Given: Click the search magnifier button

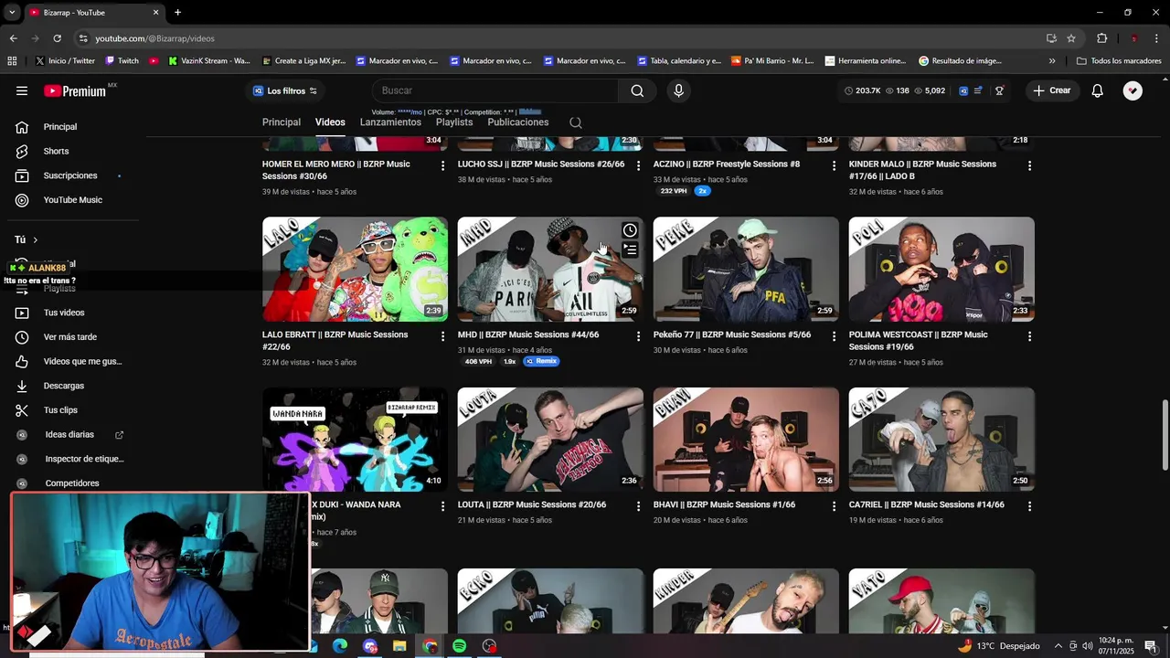Looking at the screenshot, I should (x=637, y=90).
